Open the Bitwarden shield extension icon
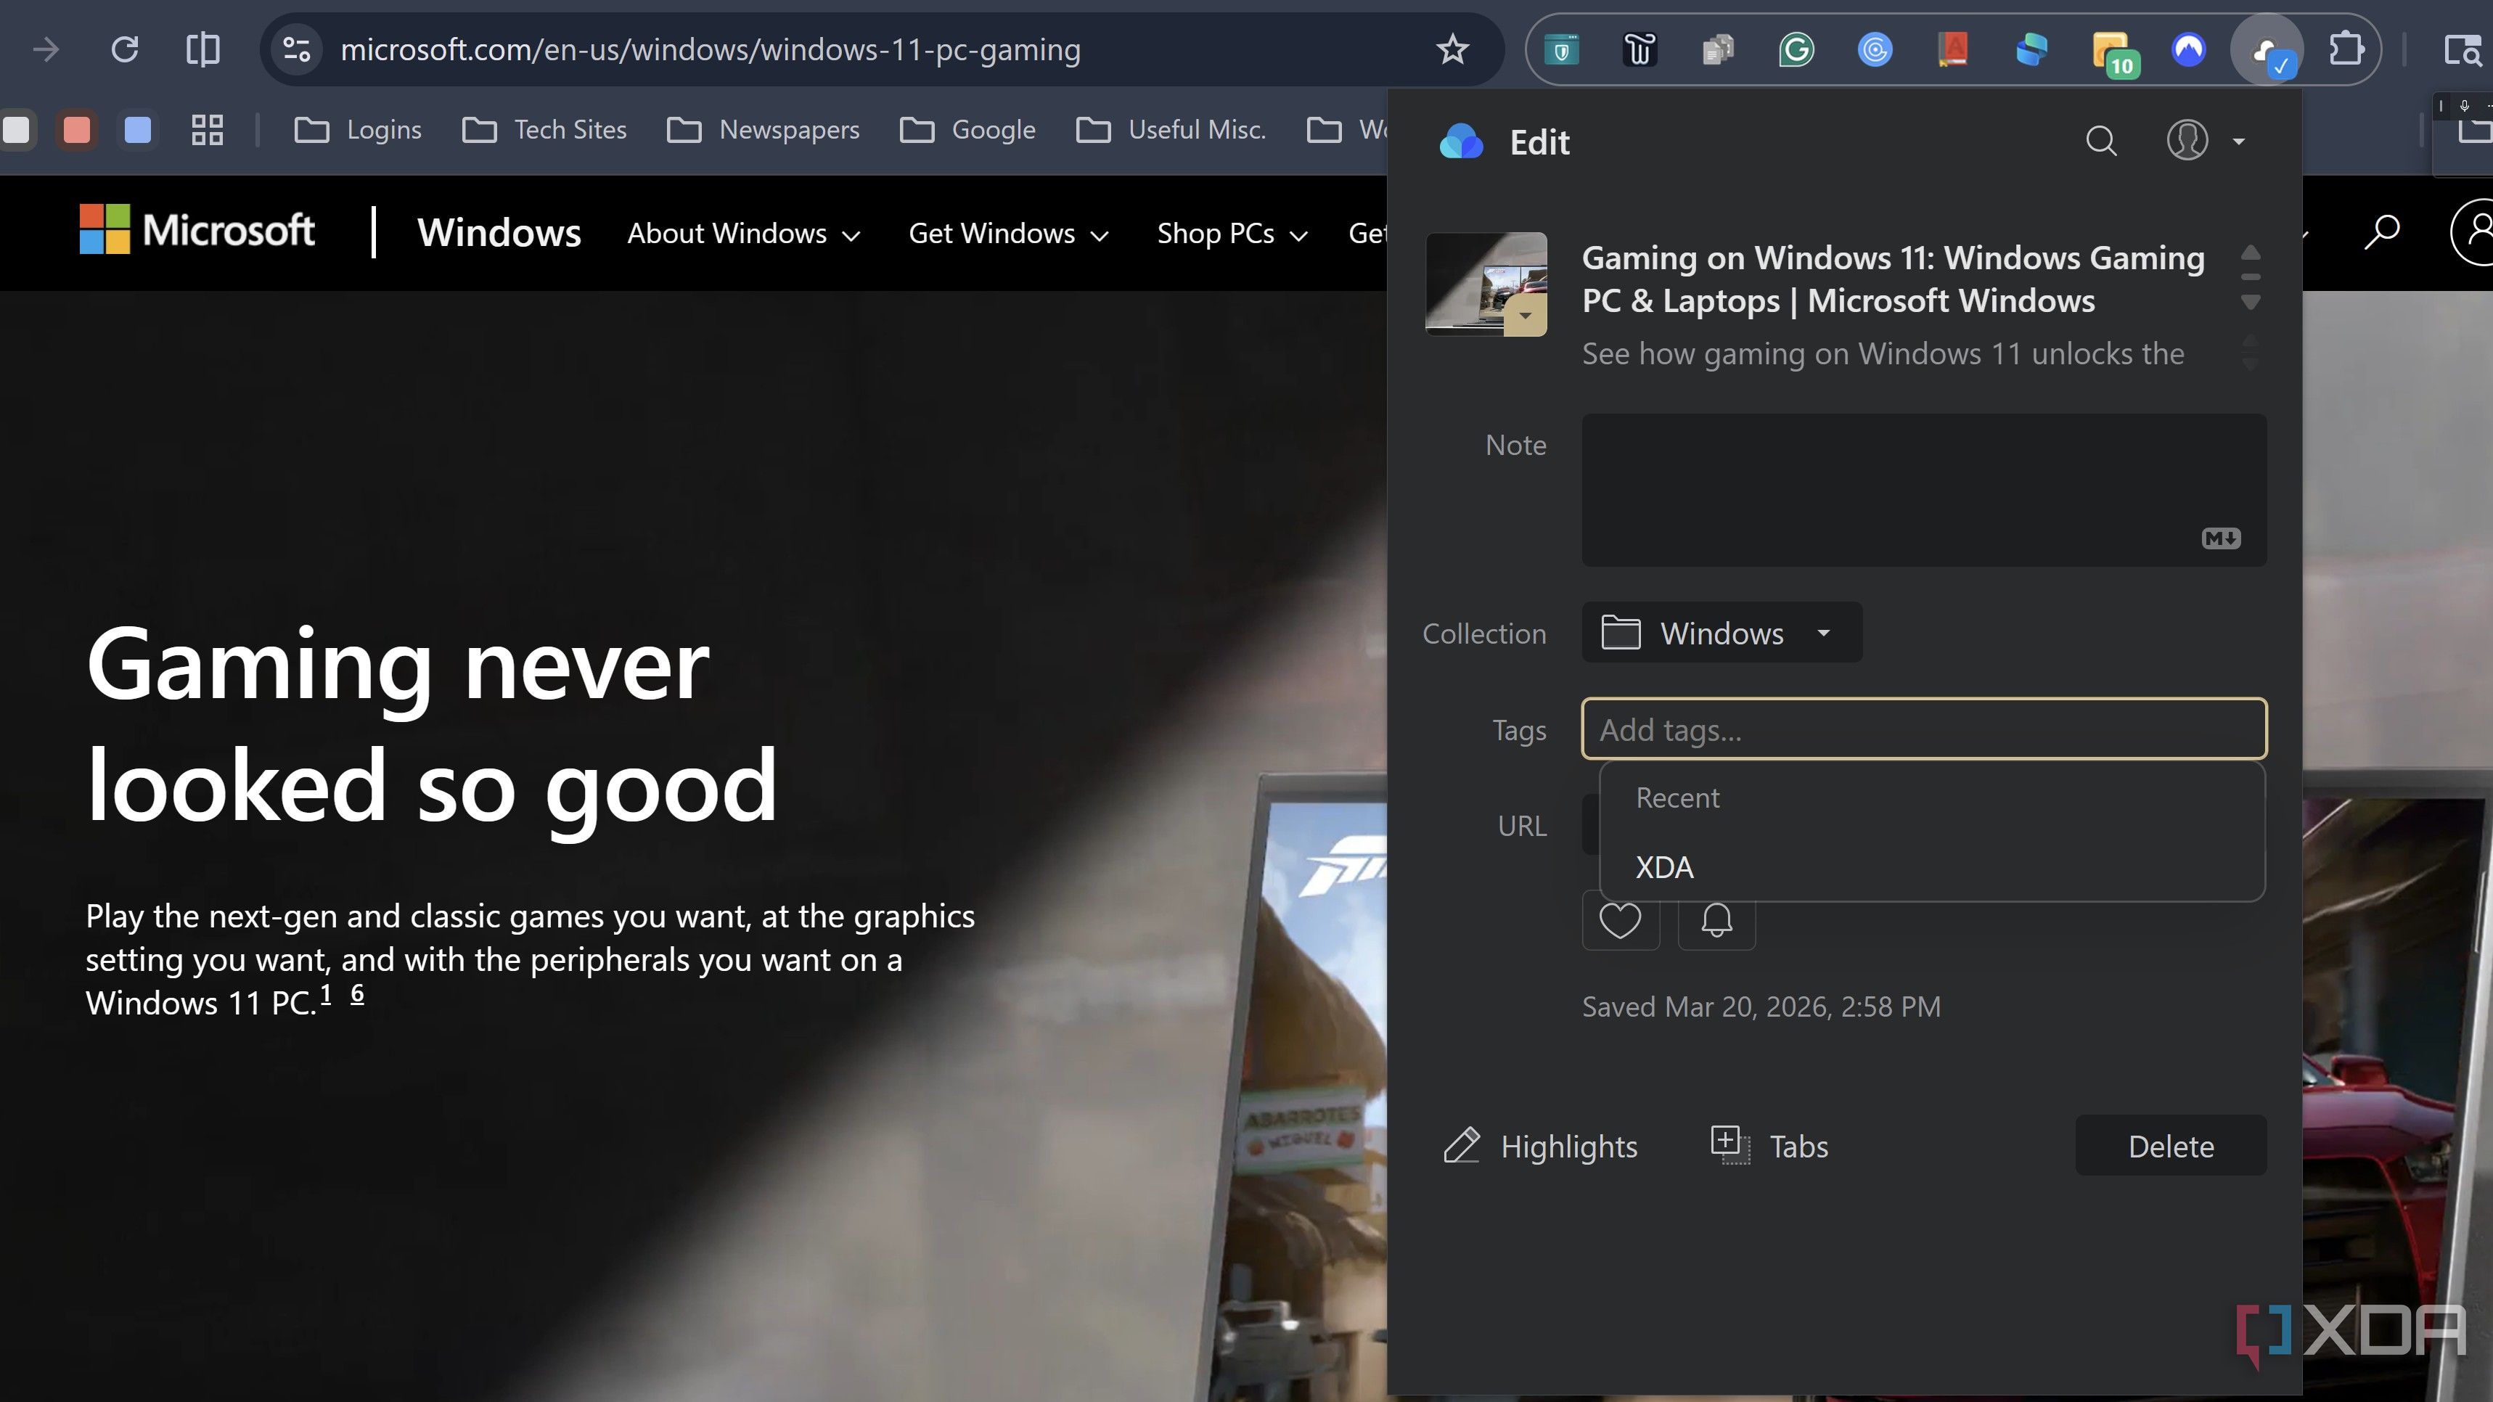The height and width of the screenshot is (1402, 2493). [x=1561, y=49]
